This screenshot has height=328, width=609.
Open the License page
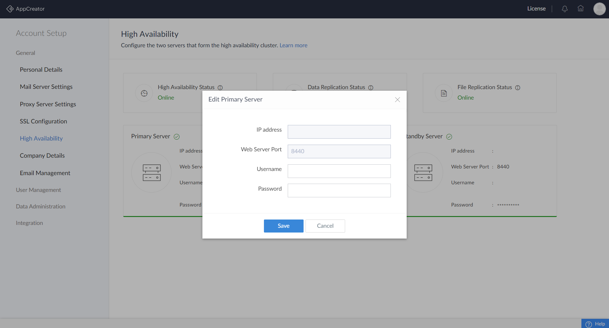tap(536, 9)
